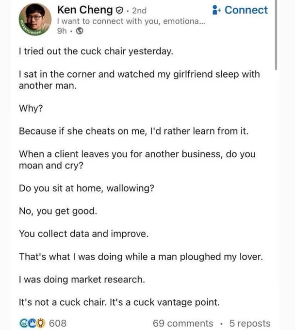This screenshot has height=330, width=295.
Task: Click the vertical scrollbar thumb
Action: coord(276,34)
